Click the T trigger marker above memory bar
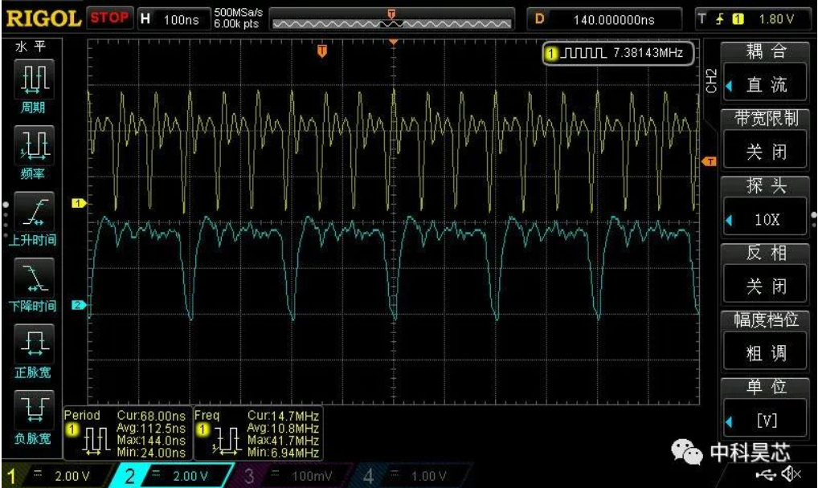 click(x=391, y=14)
